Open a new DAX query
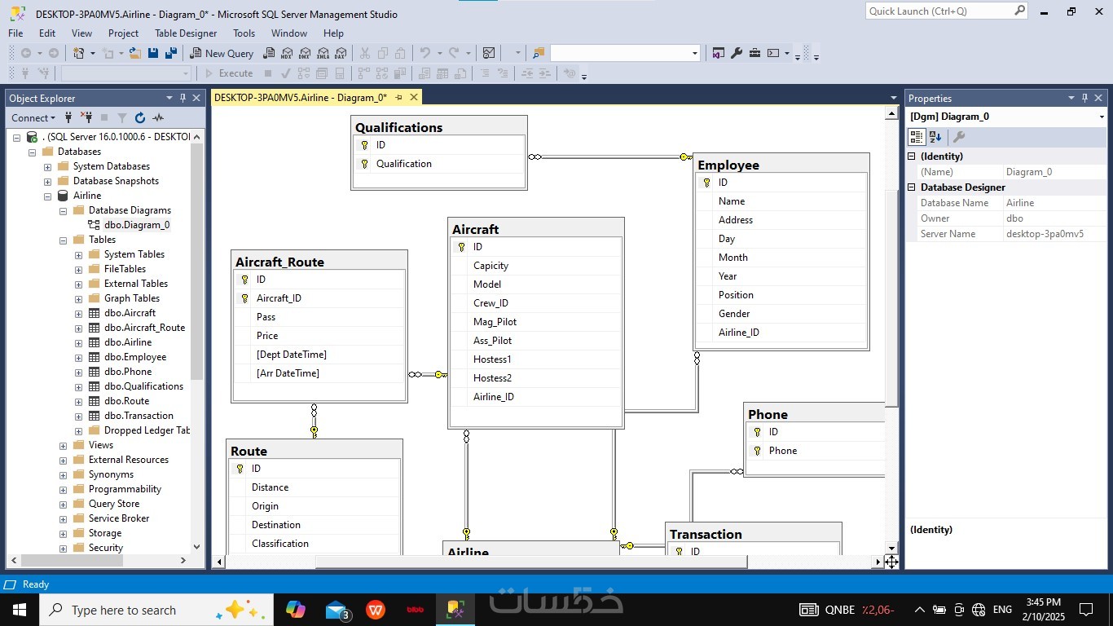The width and height of the screenshot is (1113, 626). 341,53
